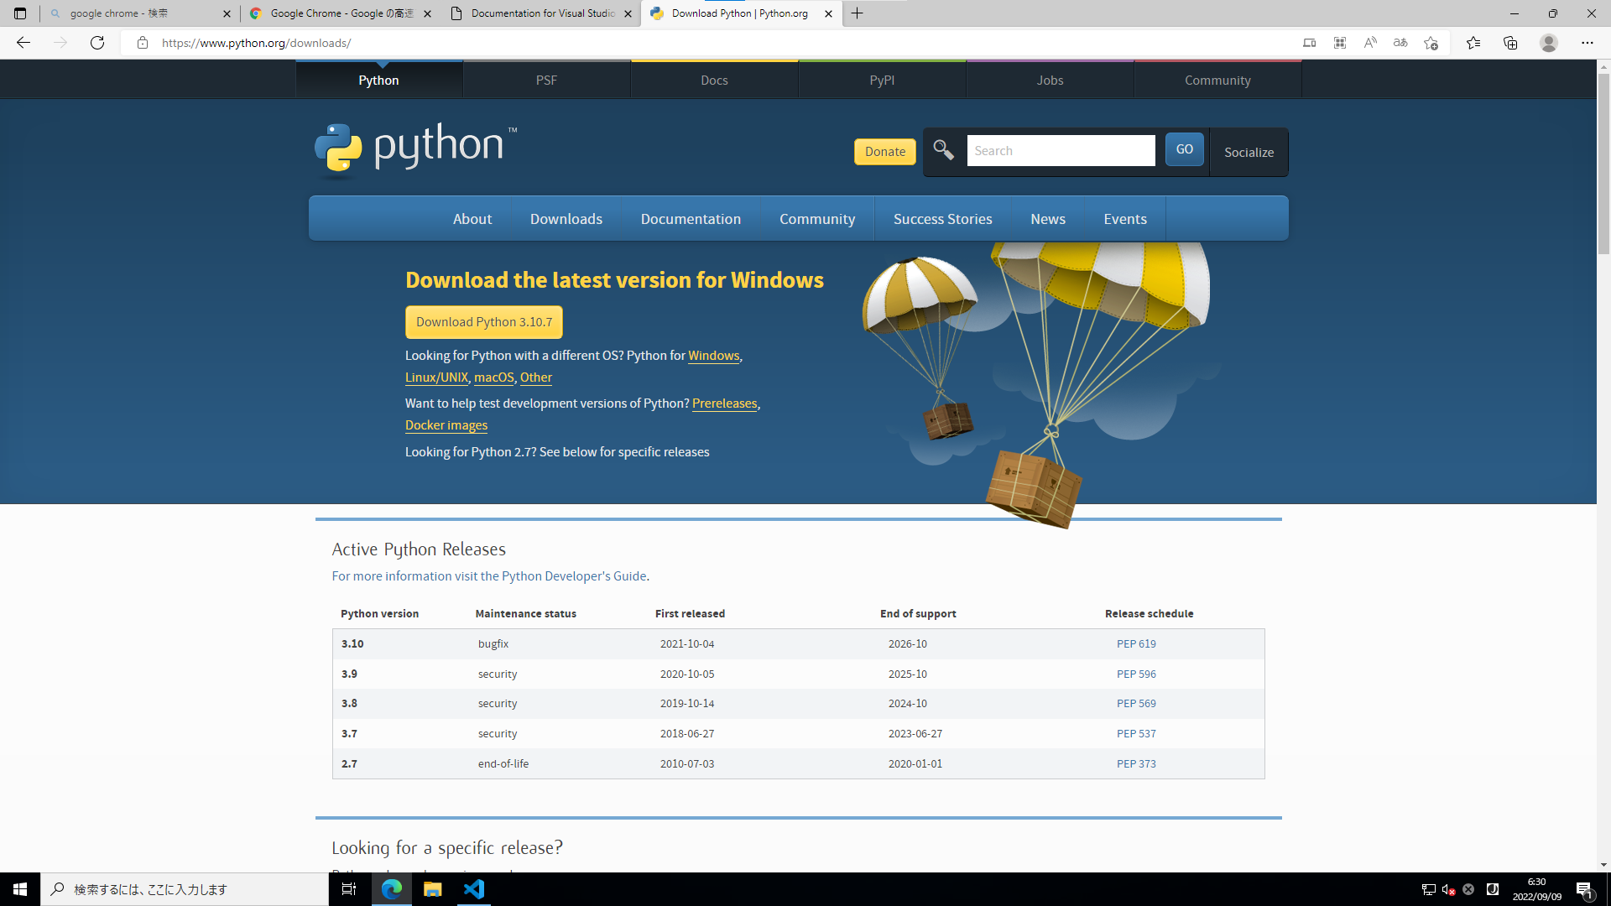Toggle page translation with the aあ icon
The width and height of the screenshot is (1611, 906).
point(1400,43)
